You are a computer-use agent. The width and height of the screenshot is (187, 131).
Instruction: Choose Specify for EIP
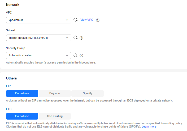[88, 94]
